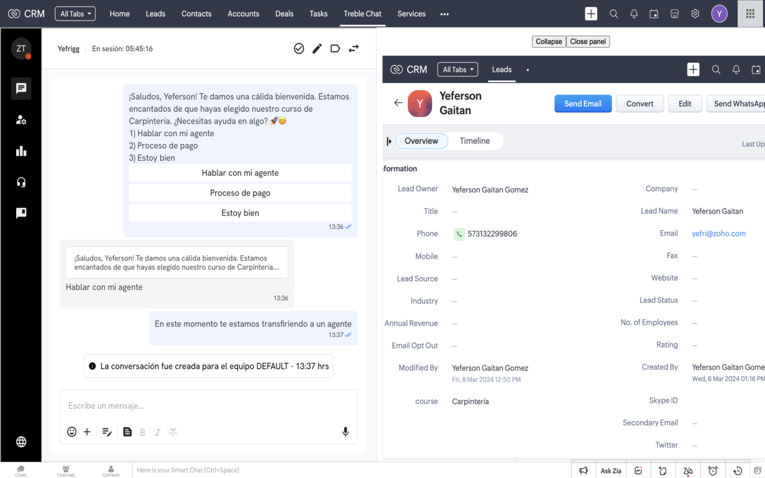Image resolution: width=765 pixels, height=478 pixels.
Task: Switch to the Timeline tab
Action: coord(475,141)
